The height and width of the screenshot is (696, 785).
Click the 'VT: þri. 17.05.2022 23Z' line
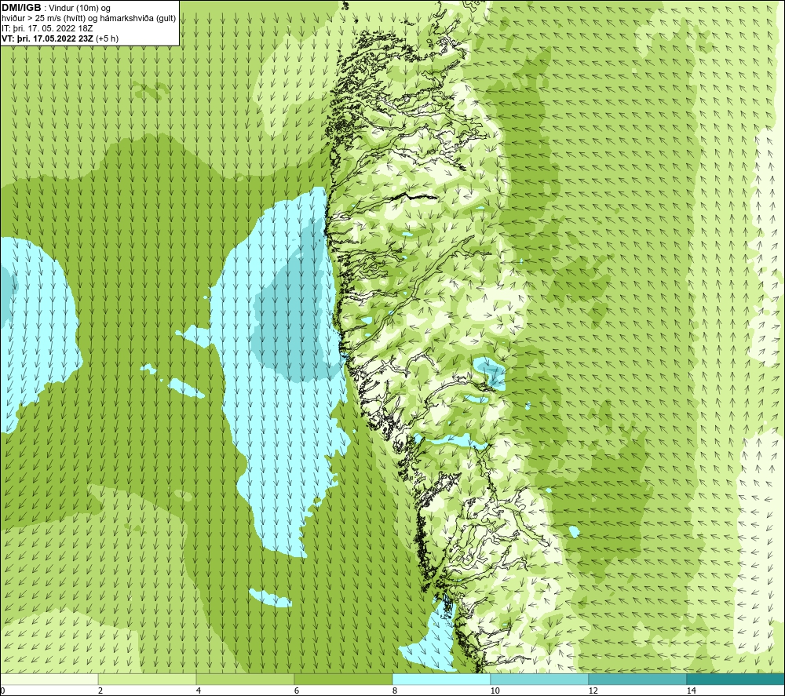click(60, 38)
